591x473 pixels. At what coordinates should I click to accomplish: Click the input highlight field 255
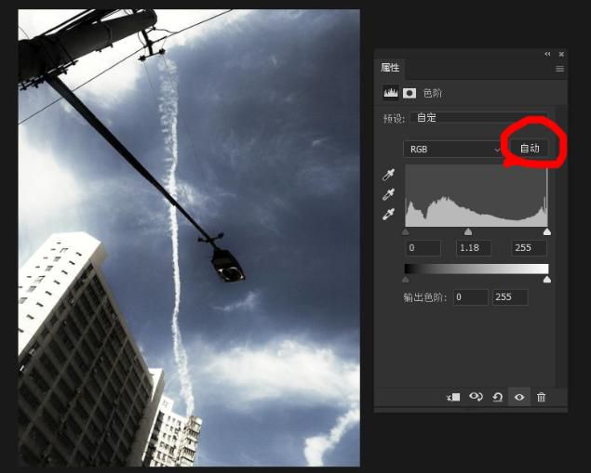tap(529, 248)
